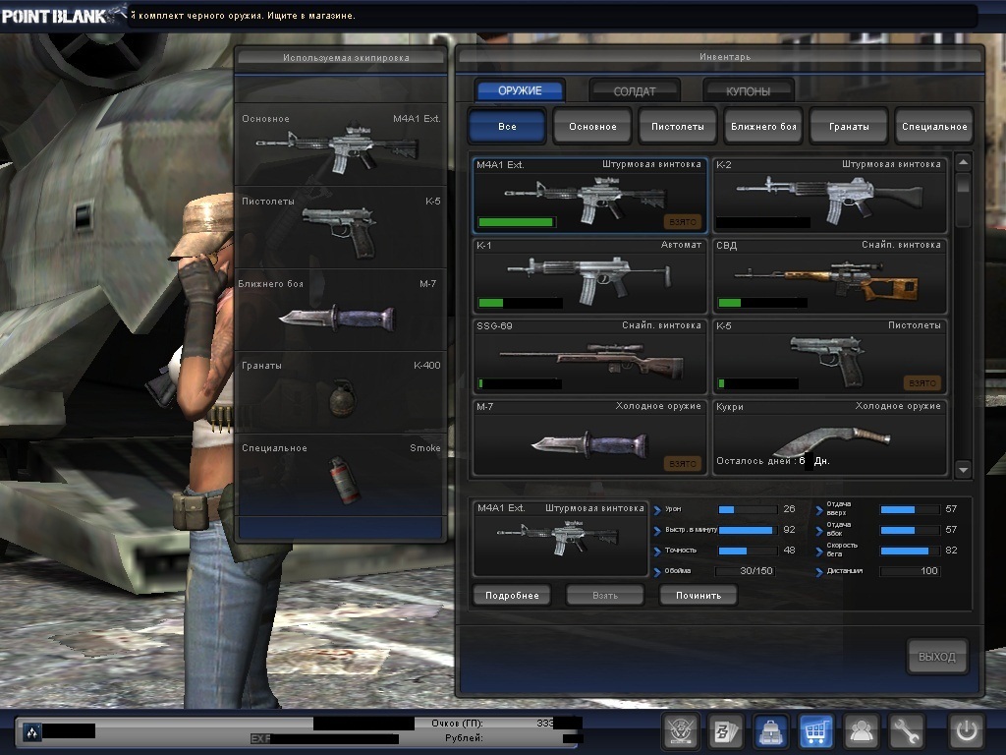Click the Быстр. в минуту stat bar
Image resolution: width=1006 pixels, height=755 pixels.
(748, 530)
